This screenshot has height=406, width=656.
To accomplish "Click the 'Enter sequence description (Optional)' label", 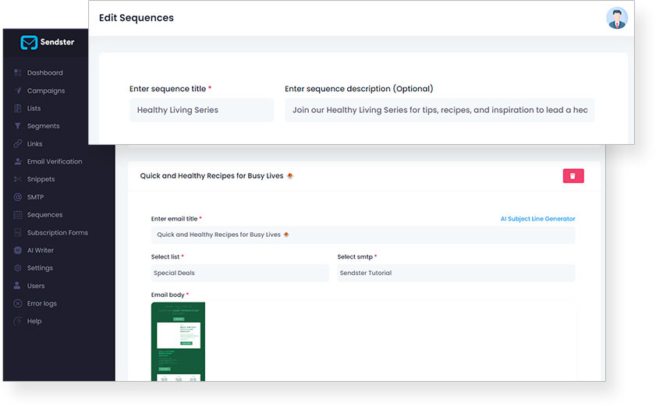I will pyautogui.click(x=359, y=89).
